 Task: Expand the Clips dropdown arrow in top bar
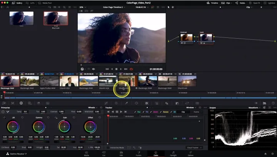pyautogui.click(x=232, y=3)
